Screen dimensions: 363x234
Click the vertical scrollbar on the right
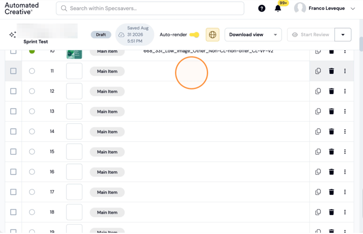point(361,44)
